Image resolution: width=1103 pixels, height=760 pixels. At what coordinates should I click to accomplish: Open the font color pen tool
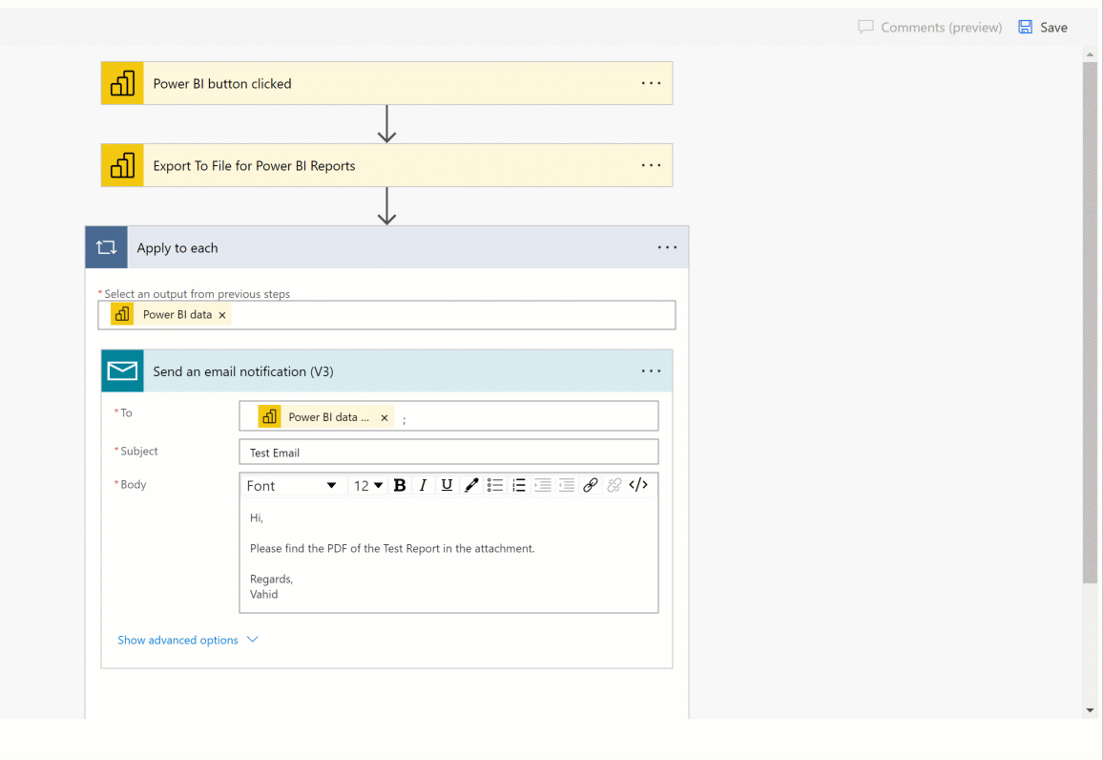471,486
